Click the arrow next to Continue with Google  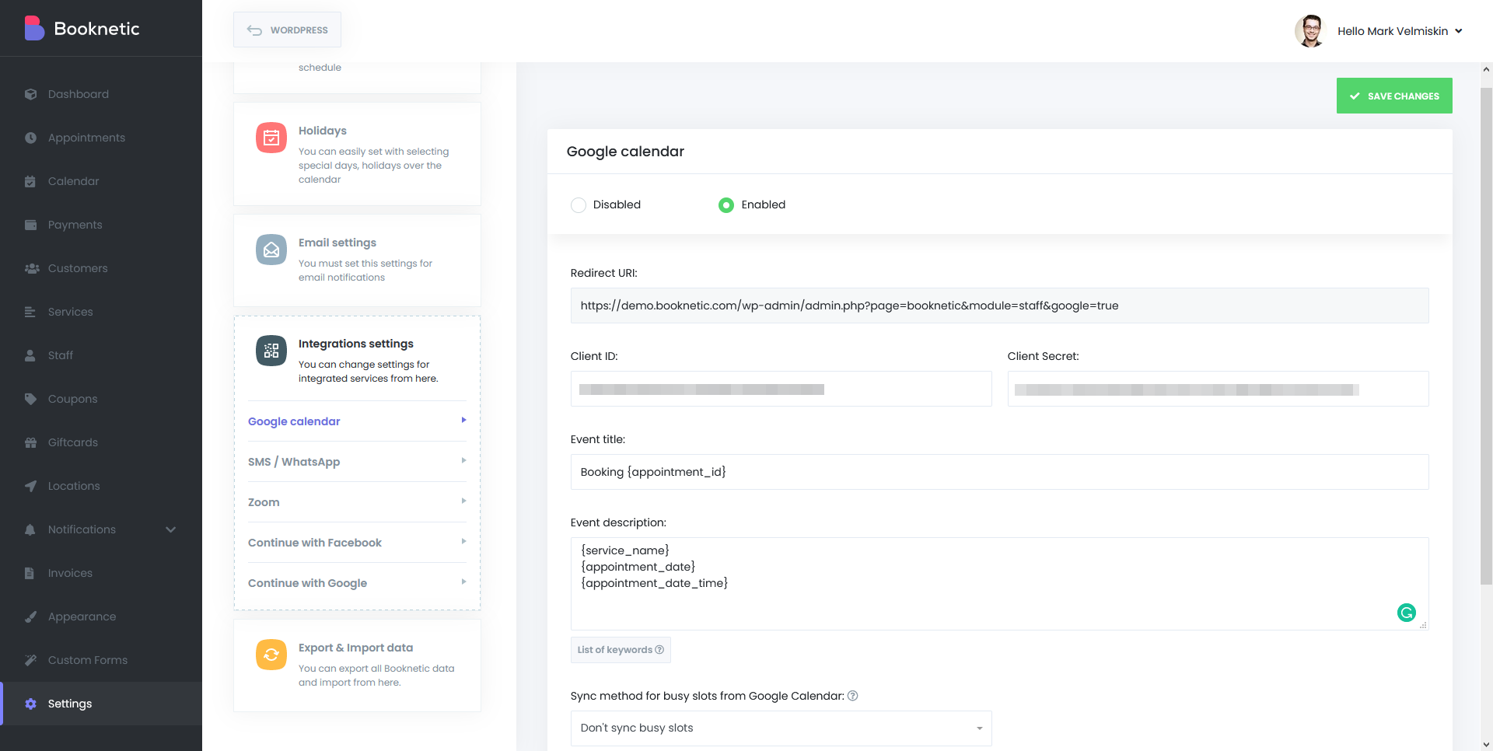463,582
